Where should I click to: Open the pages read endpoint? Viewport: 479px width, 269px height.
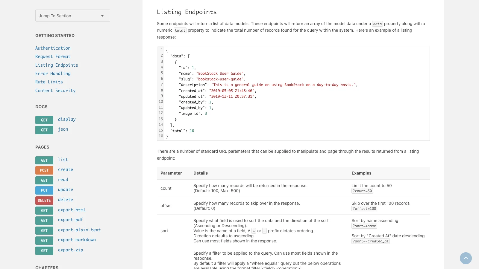click(x=63, y=180)
